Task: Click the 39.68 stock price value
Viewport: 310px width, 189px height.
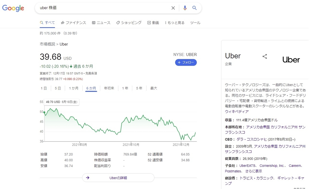Action: pyautogui.click(x=51, y=57)
